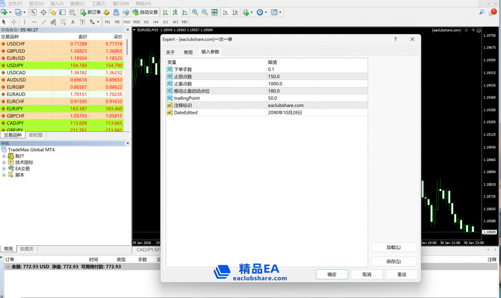Click the zoom out magnifier icon
Viewport: 501px width, 298px height.
(x=204, y=12)
